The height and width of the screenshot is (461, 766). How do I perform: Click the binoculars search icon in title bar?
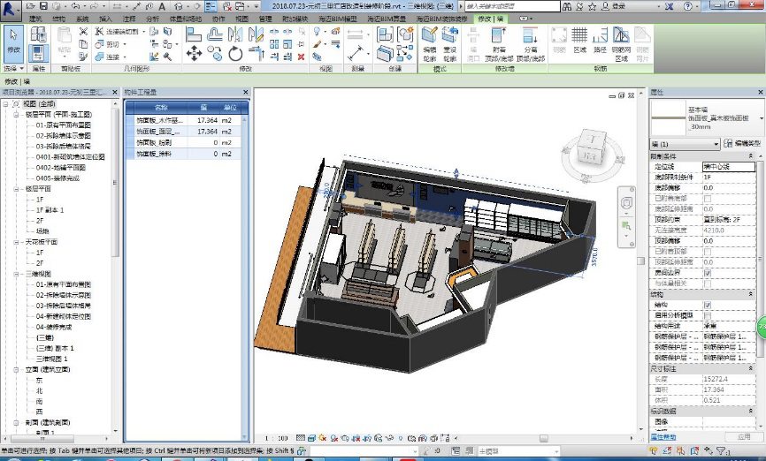pyautogui.click(x=567, y=6)
